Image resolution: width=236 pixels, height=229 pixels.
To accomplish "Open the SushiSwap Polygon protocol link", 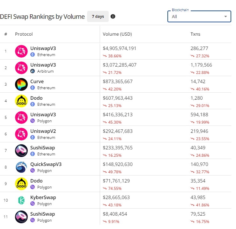I will point(42,214).
